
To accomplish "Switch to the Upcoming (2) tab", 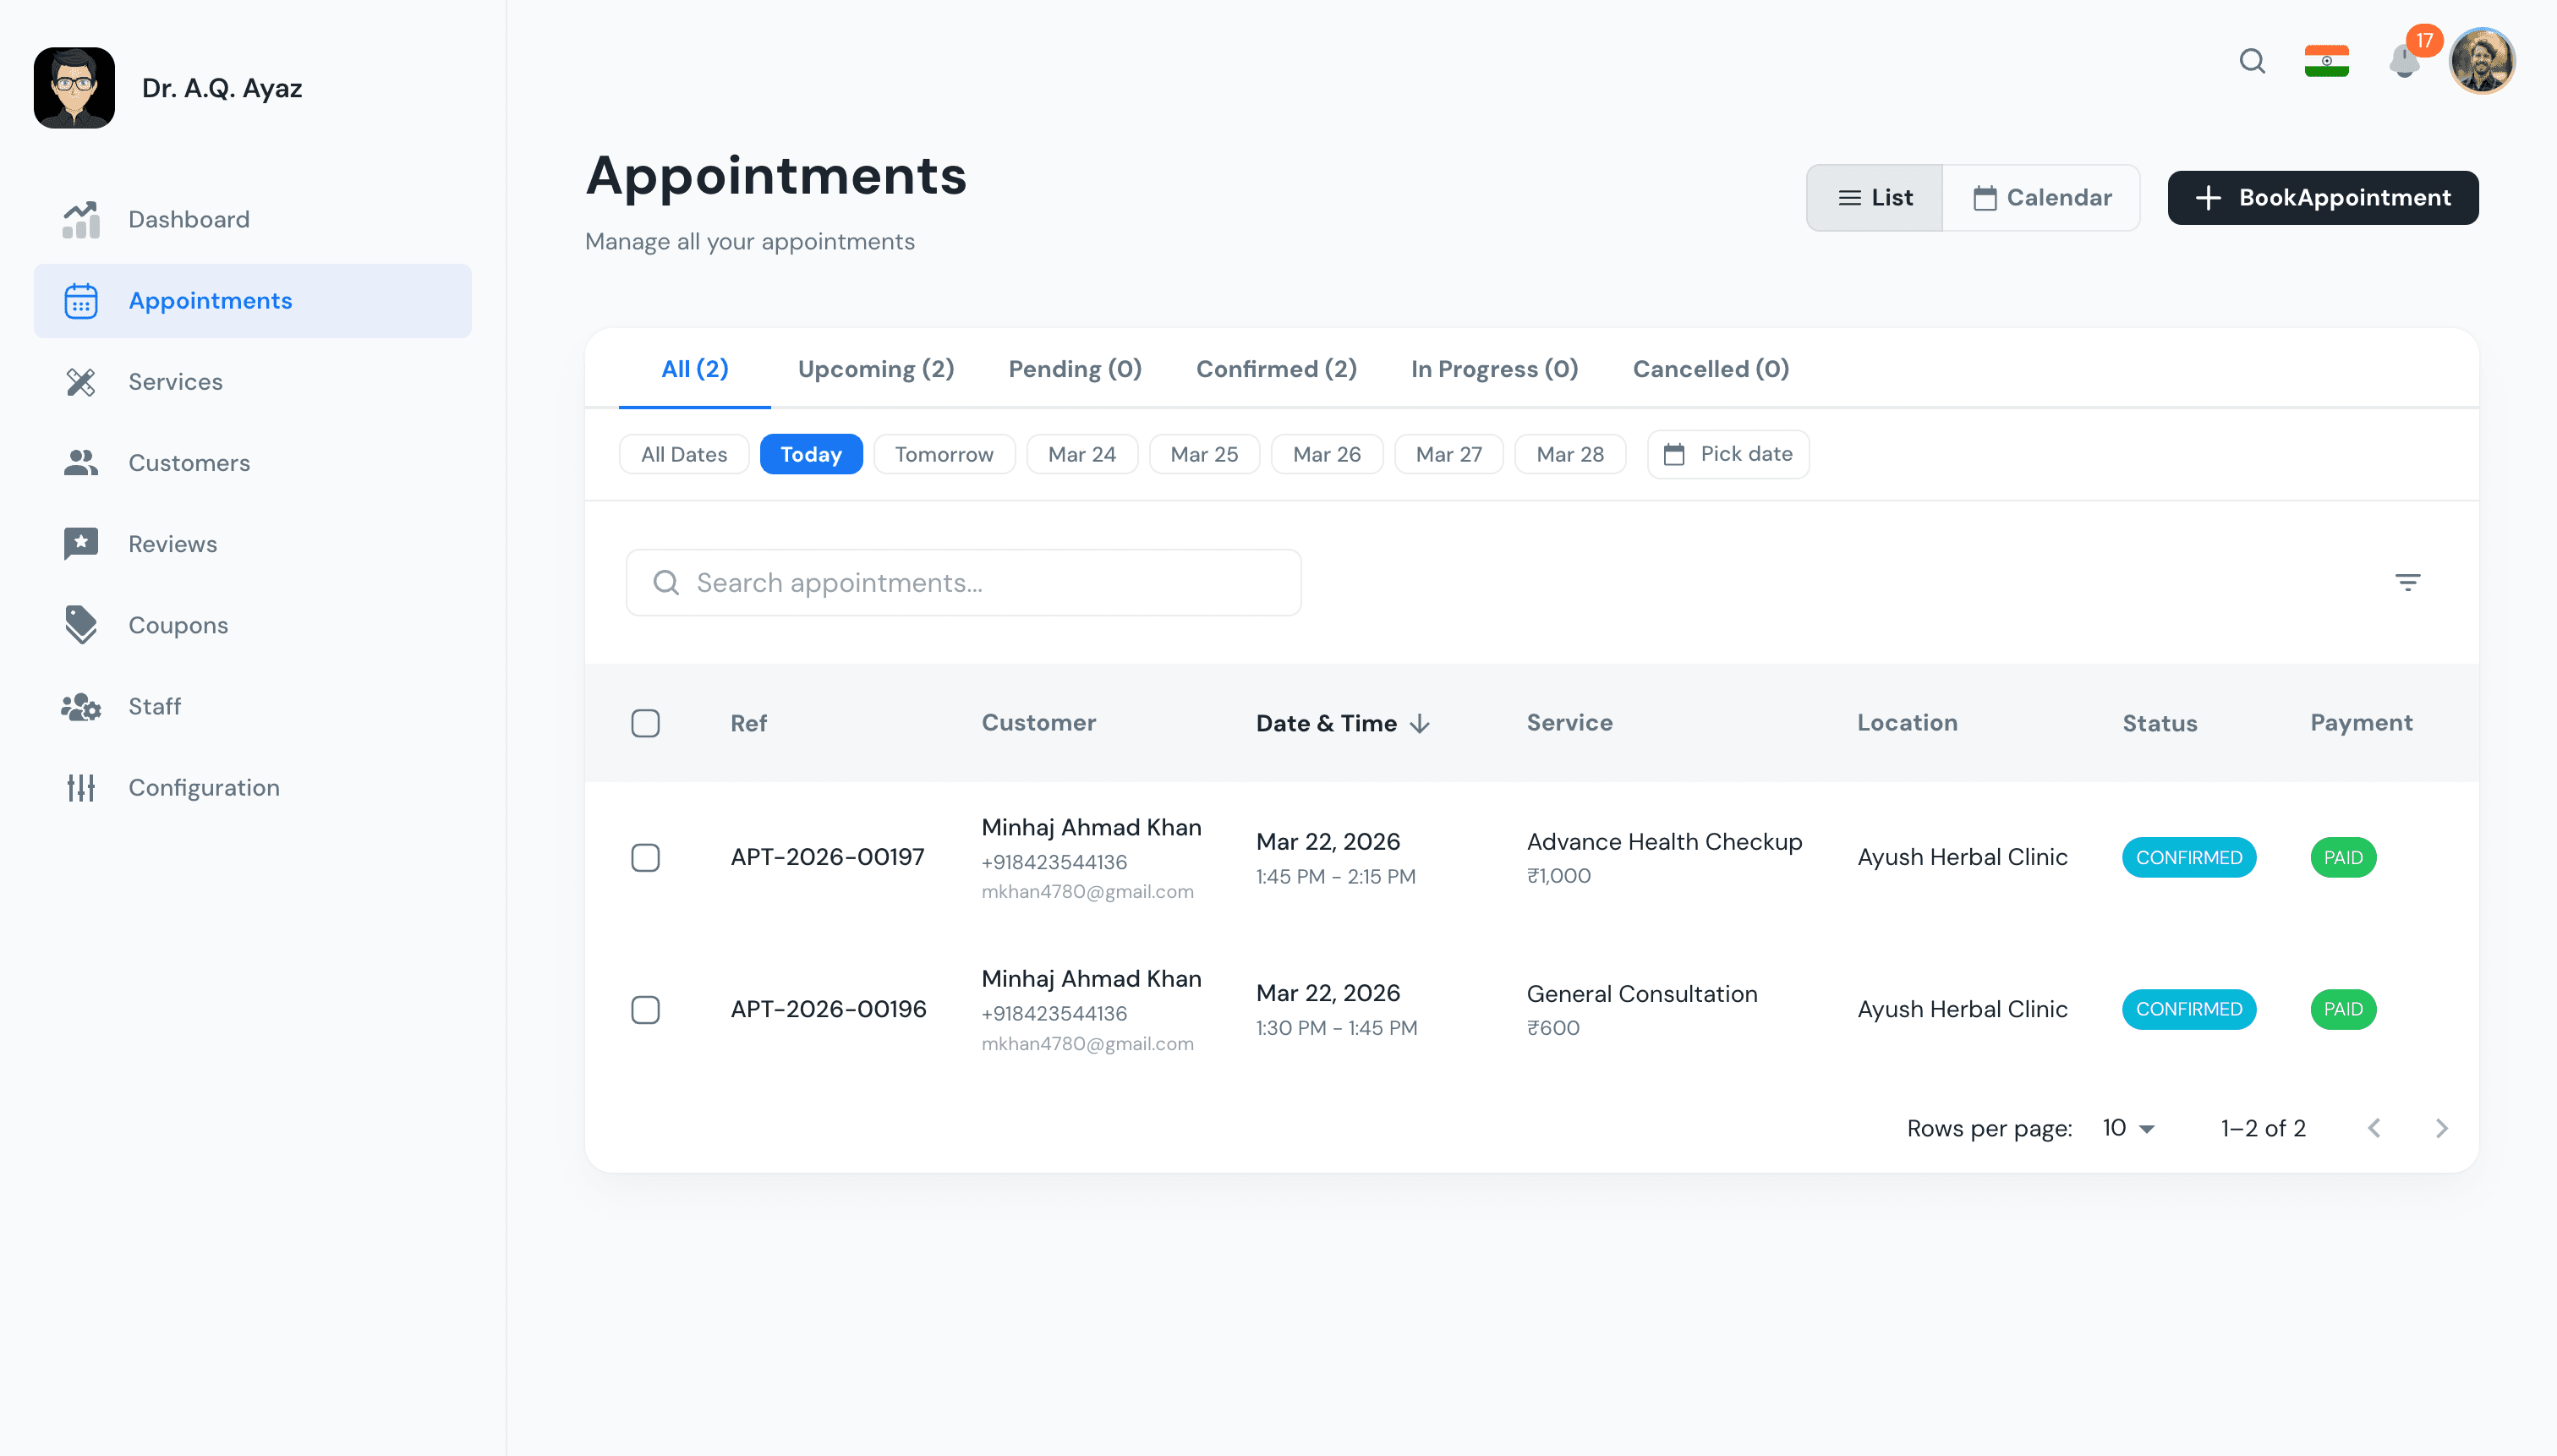I will (875, 368).
